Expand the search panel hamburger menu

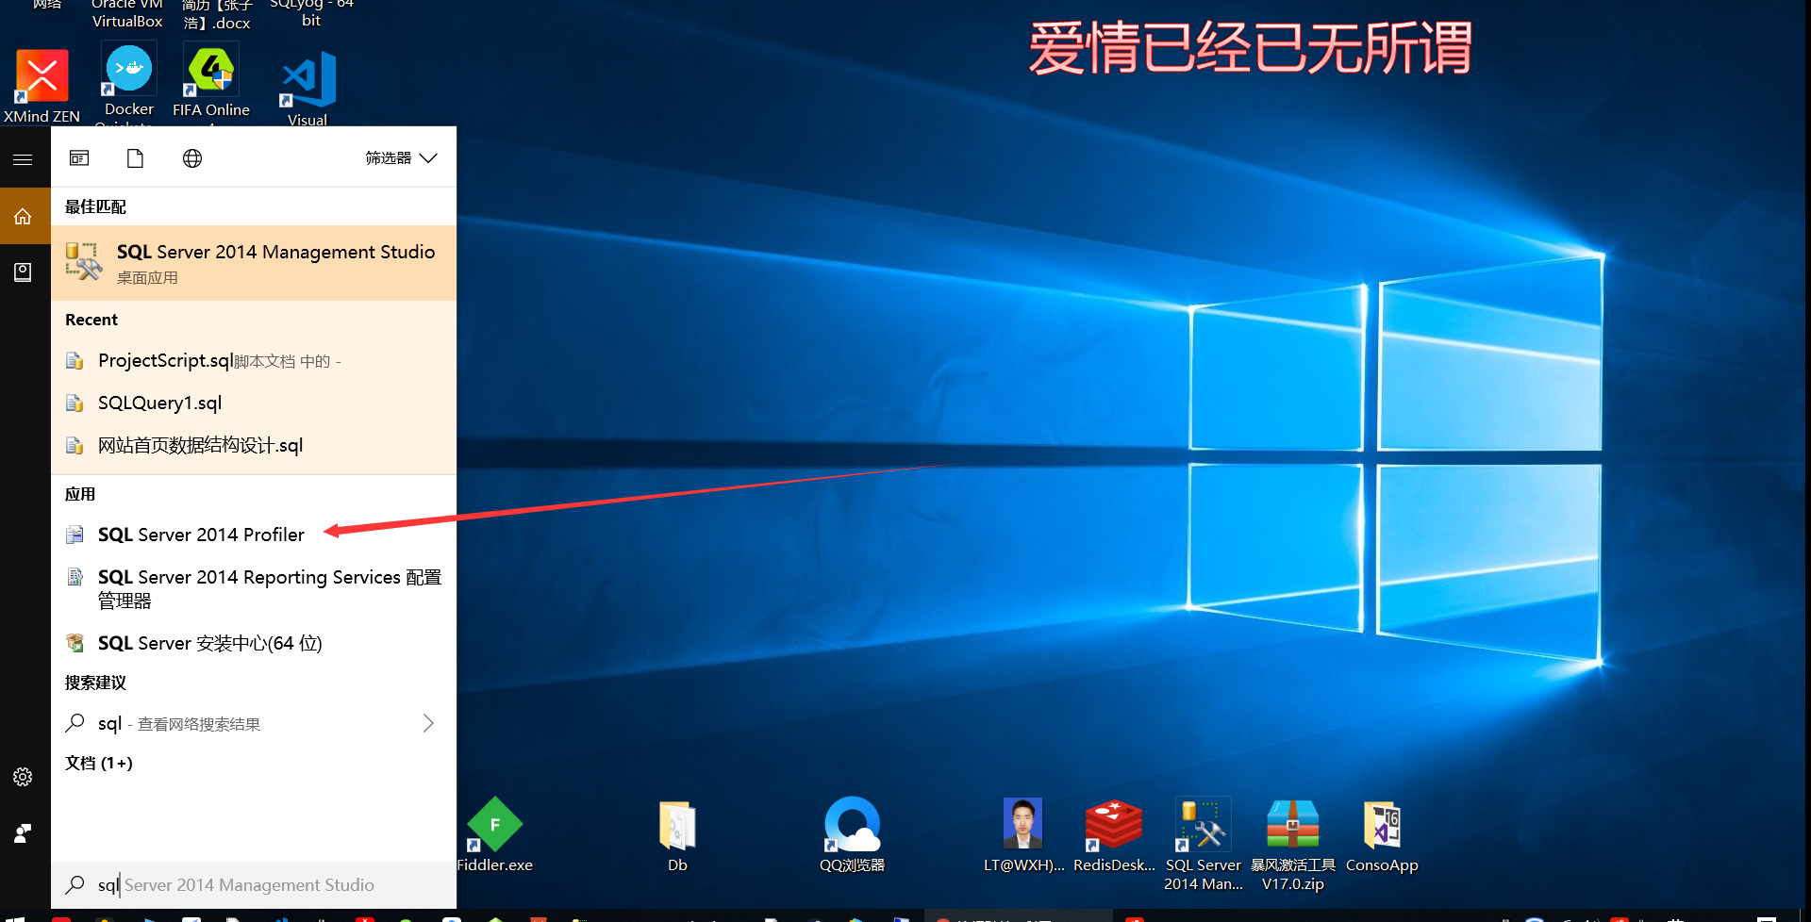[23, 159]
